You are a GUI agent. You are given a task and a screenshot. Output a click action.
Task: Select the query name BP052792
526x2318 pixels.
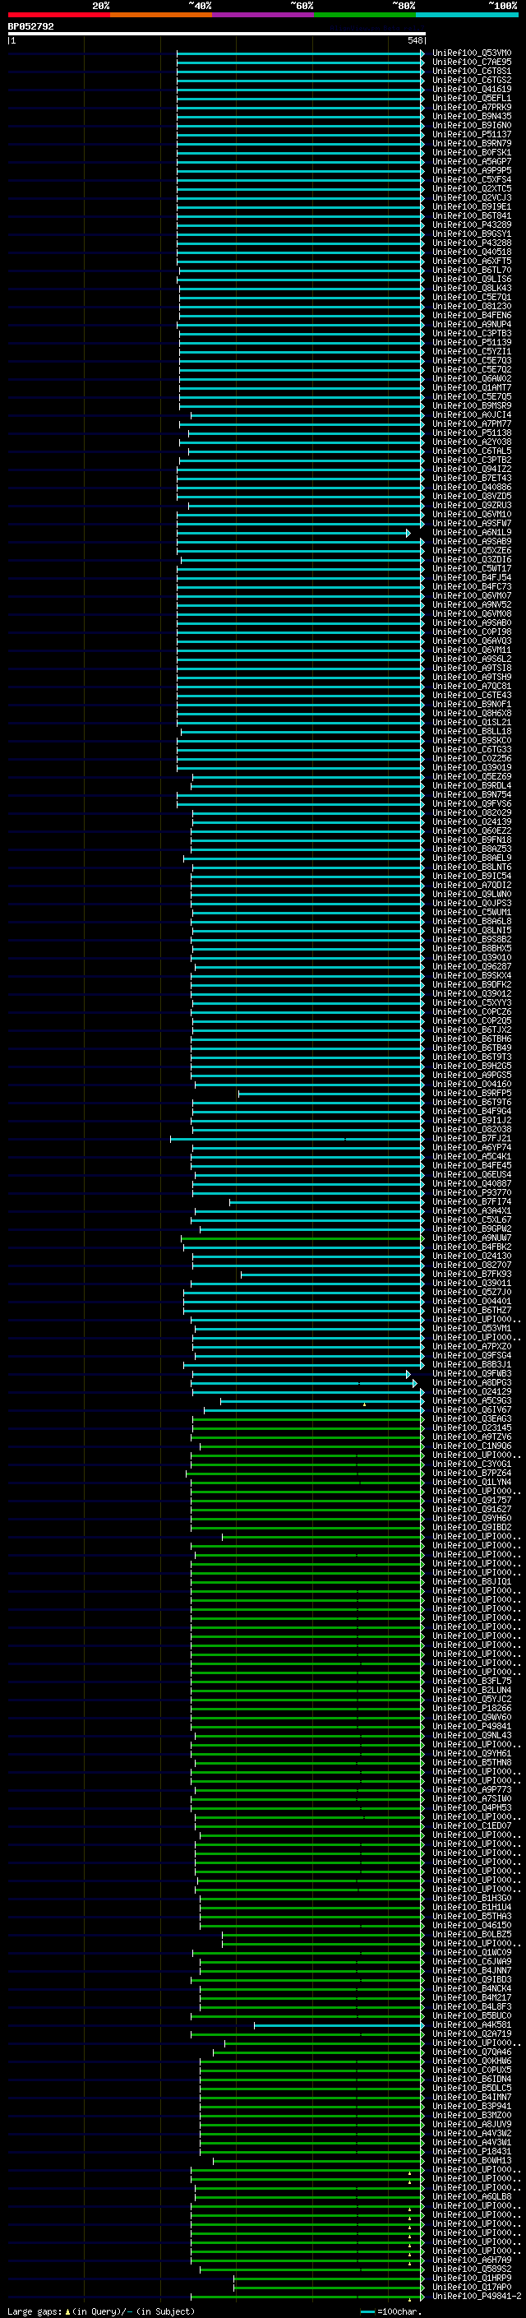tap(30, 27)
